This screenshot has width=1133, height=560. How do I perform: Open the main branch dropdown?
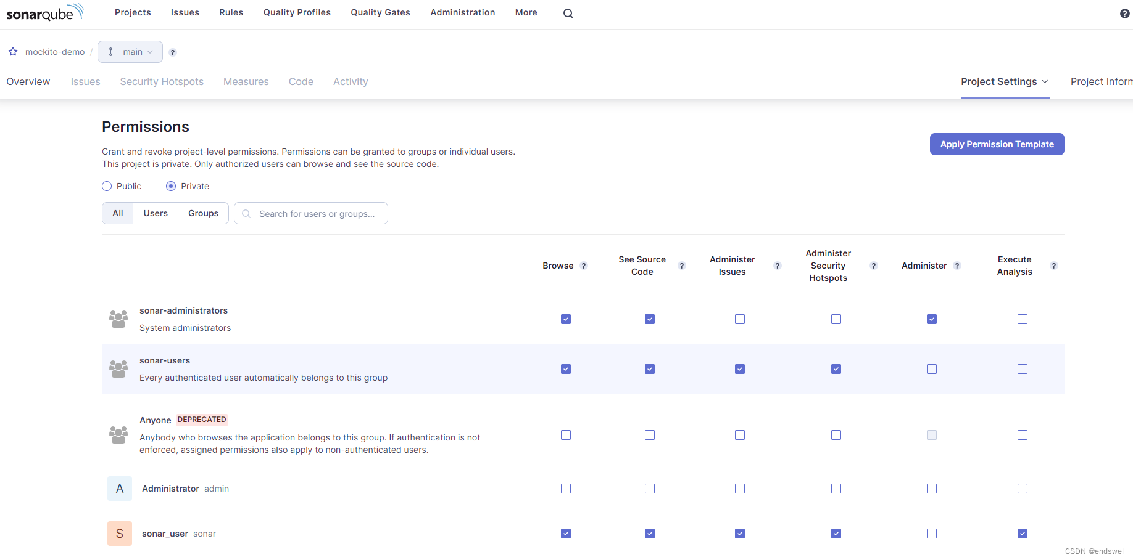130,52
